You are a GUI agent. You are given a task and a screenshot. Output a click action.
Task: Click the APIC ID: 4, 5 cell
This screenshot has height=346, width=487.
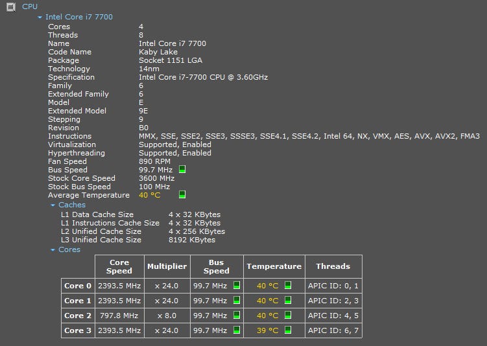click(x=333, y=316)
